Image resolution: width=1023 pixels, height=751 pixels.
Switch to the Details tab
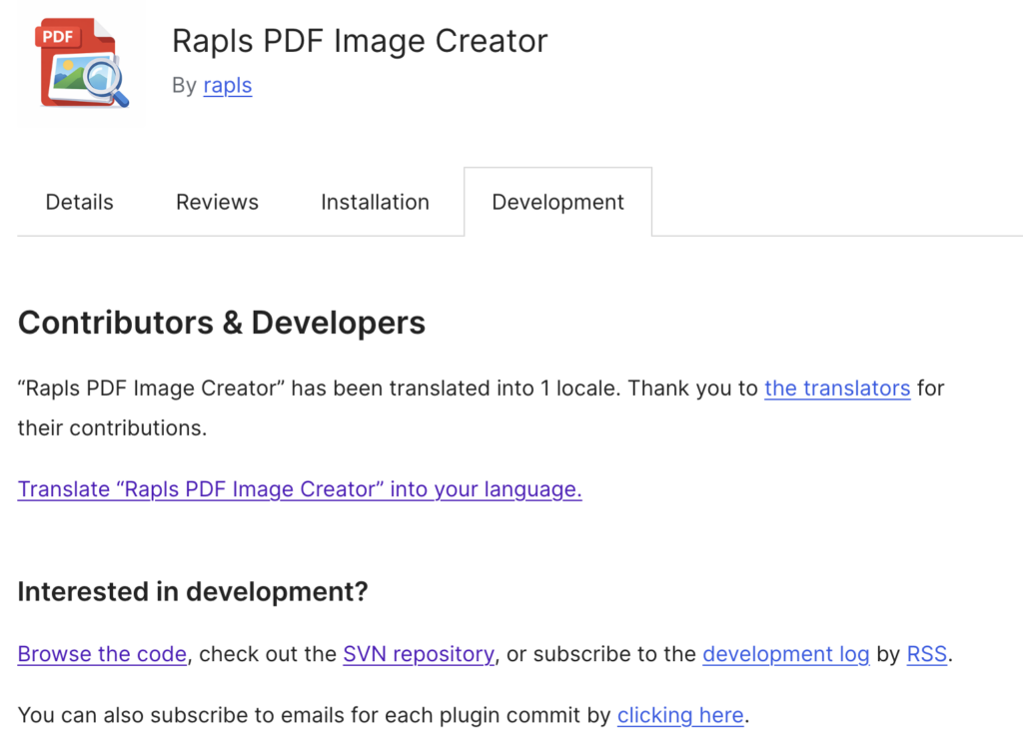[x=80, y=202]
